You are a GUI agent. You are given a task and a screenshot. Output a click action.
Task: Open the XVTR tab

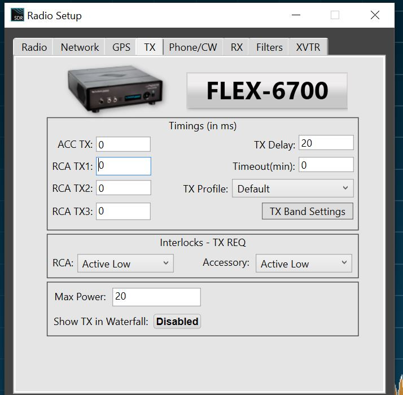[x=308, y=47]
